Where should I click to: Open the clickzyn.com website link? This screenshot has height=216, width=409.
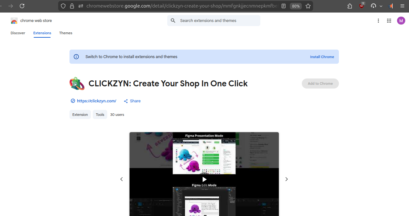point(97,101)
